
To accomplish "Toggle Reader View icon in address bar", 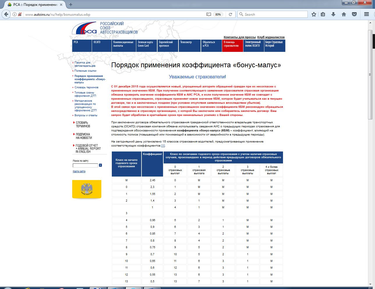I will (208, 14).
